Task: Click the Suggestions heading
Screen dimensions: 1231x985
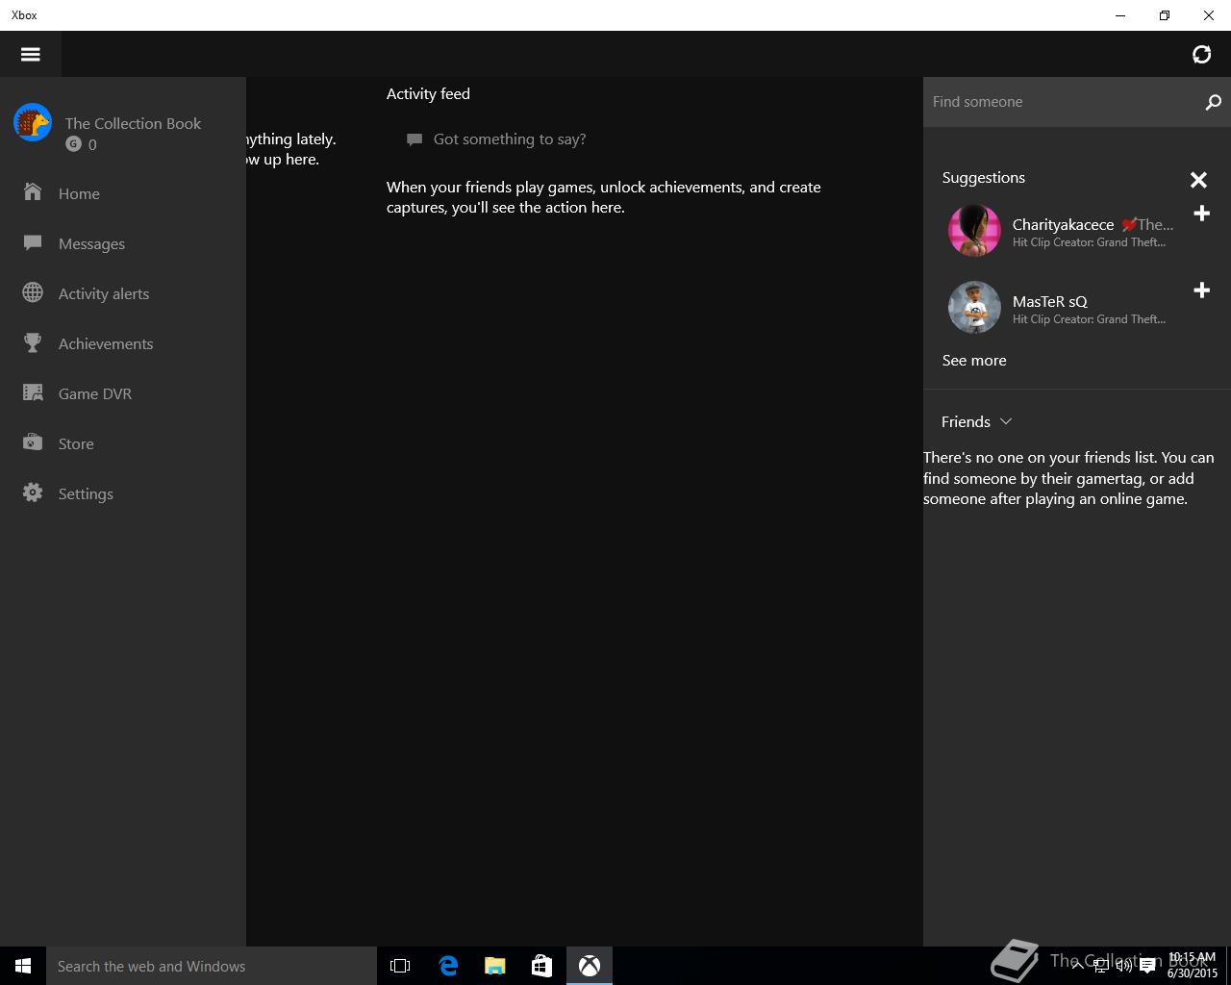Action: point(984,178)
